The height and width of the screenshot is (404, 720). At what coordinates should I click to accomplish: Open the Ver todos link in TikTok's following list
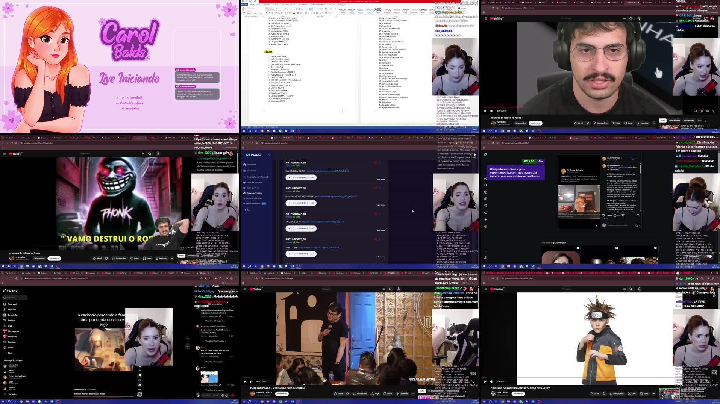point(12,393)
